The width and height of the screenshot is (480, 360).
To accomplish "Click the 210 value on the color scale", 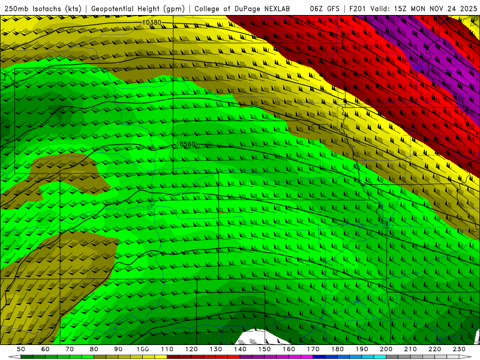I will [x=410, y=349].
